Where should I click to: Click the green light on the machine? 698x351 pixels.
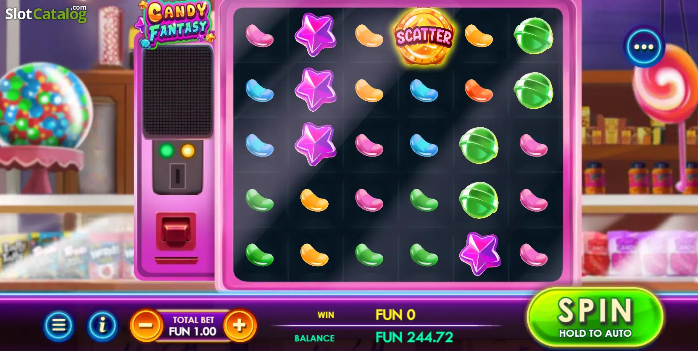coord(167,150)
